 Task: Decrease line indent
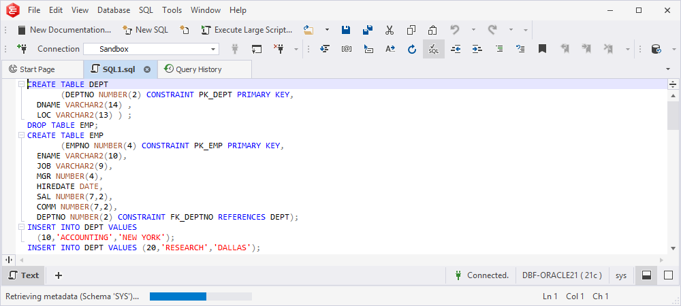click(x=456, y=49)
